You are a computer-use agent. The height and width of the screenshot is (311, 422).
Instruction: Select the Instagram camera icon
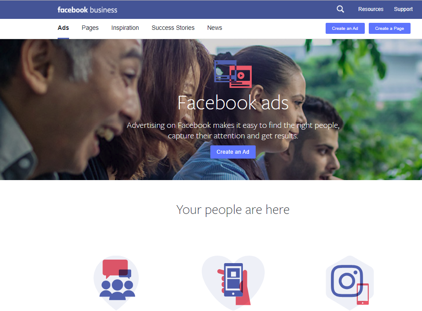[349, 282]
